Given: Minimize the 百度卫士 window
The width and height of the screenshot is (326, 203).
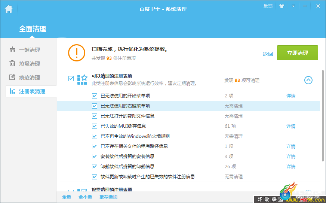Looking at the screenshot, I should pyautogui.click(x=305, y=6).
